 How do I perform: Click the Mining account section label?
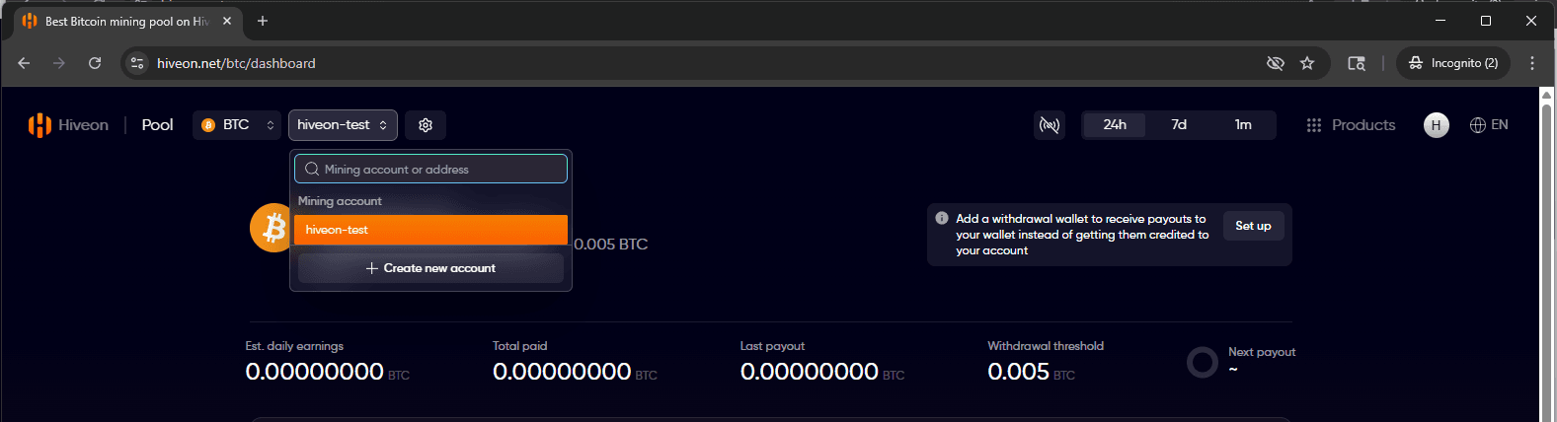point(340,201)
